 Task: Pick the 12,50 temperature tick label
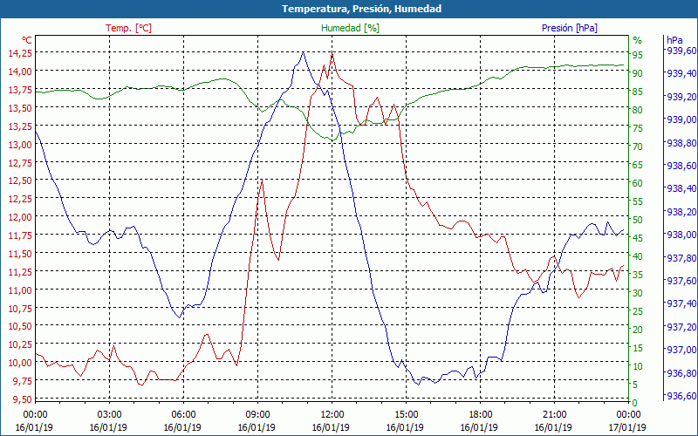click(20, 181)
